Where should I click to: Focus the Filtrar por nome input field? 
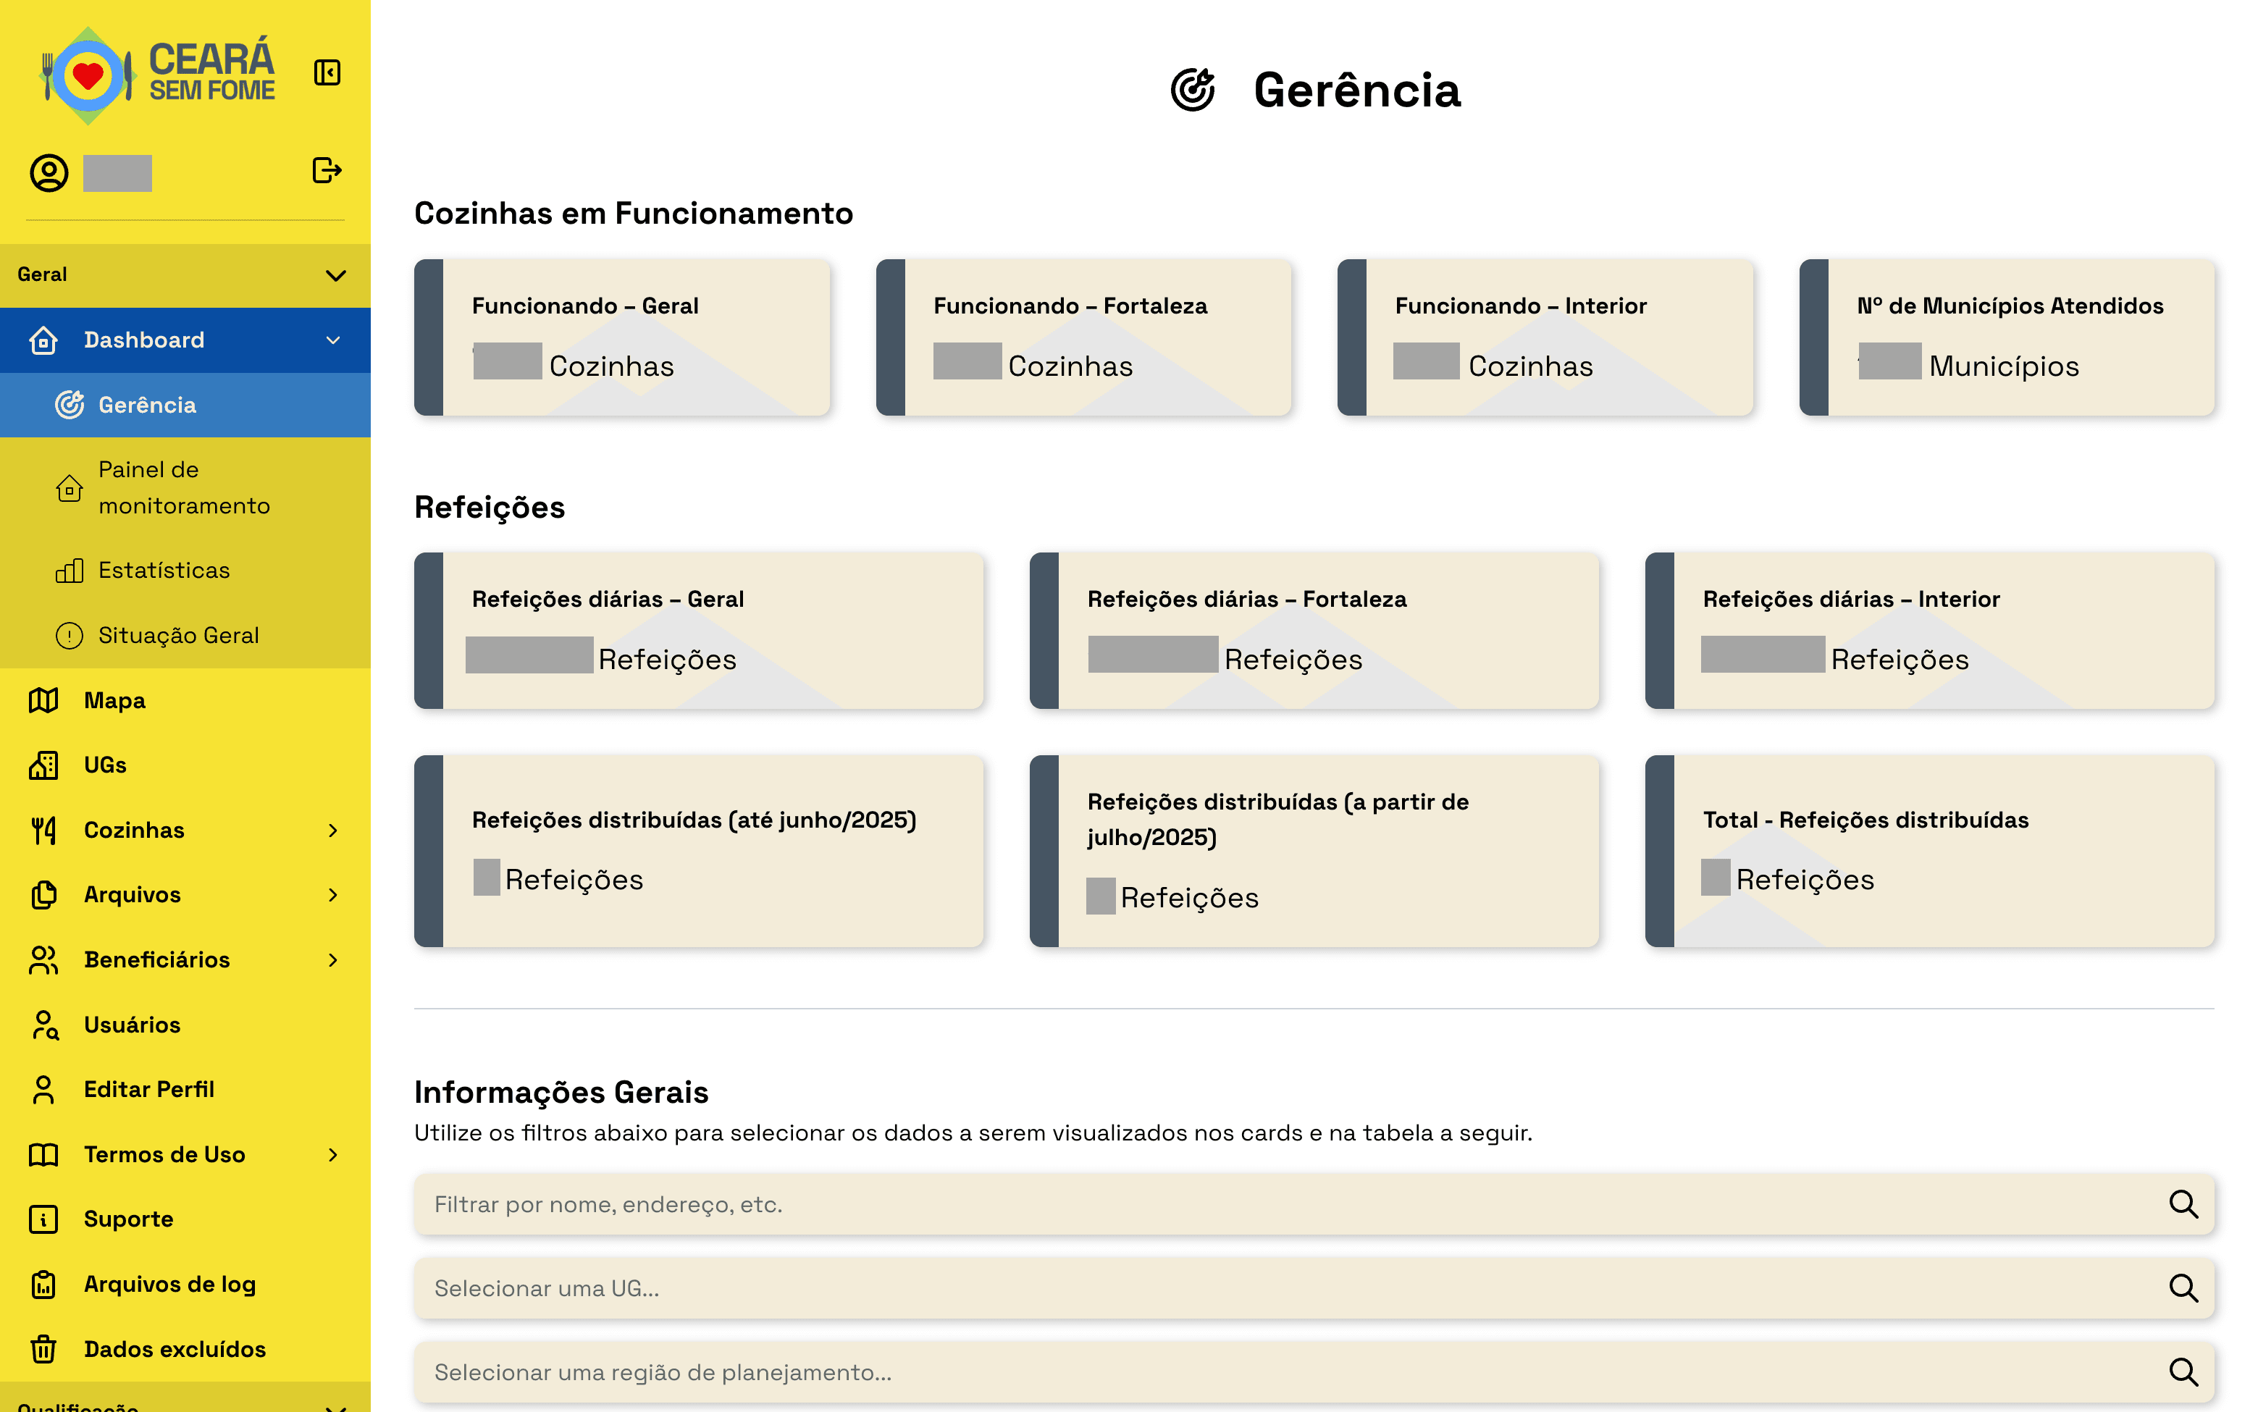click(1289, 1203)
